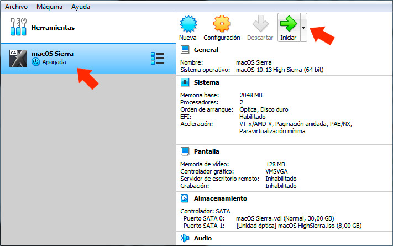Expand the Iniciar dropdown arrow
This screenshot has height=246, width=393.
(303, 27)
